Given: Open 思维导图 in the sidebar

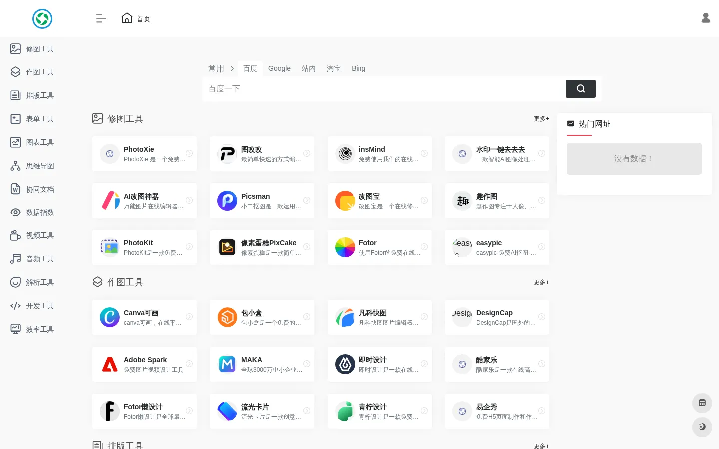Looking at the screenshot, I should click(32, 166).
